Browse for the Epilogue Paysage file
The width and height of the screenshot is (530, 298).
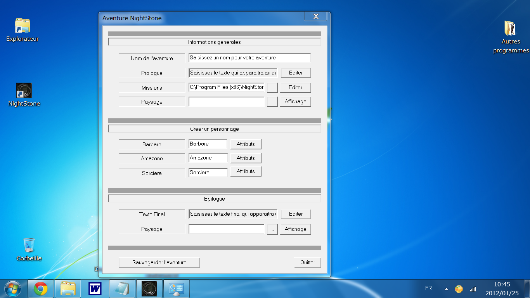coord(272,229)
